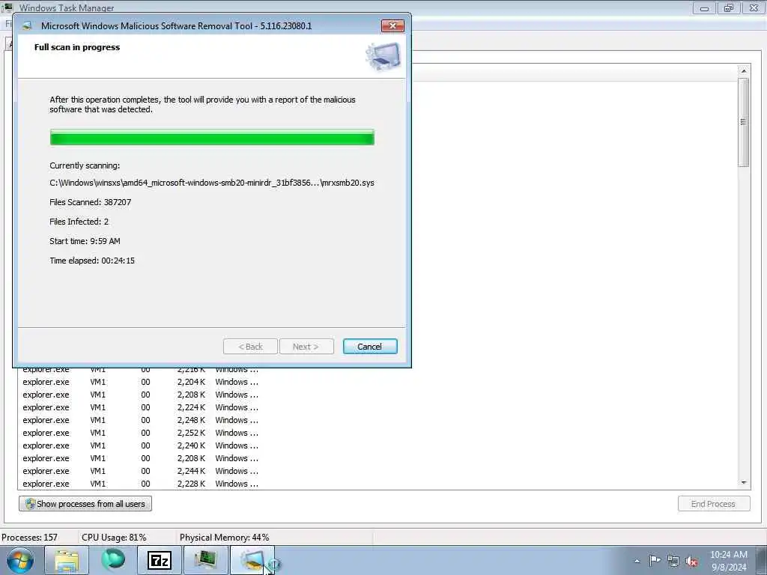Click the End Process button
The height and width of the screenshot is (575, 767).
tap(714, 504)
